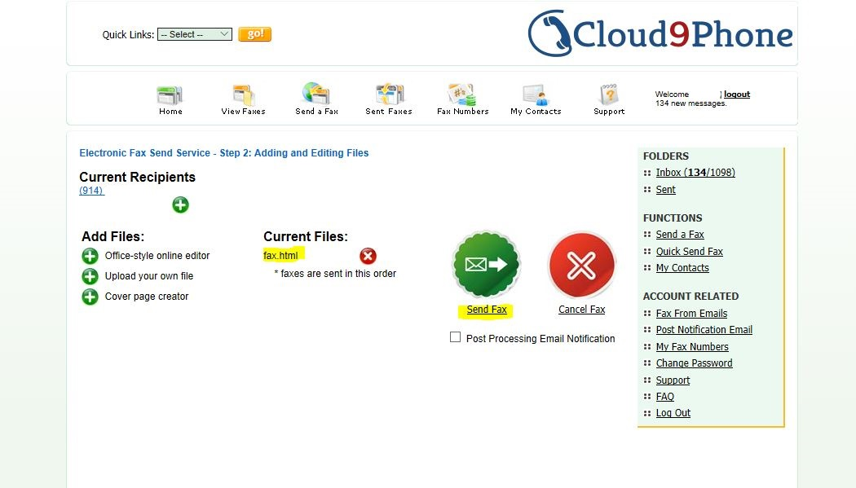856x488 pixels.
Task: Remove fax.html with the red X icon
Action: (x=368, y=256)
